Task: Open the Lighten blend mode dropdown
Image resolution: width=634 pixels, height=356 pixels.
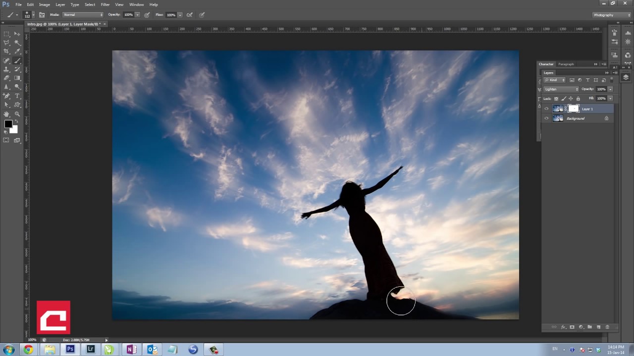Action: click(561, 89)
